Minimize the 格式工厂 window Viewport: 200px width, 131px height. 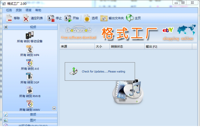(176, 3)
